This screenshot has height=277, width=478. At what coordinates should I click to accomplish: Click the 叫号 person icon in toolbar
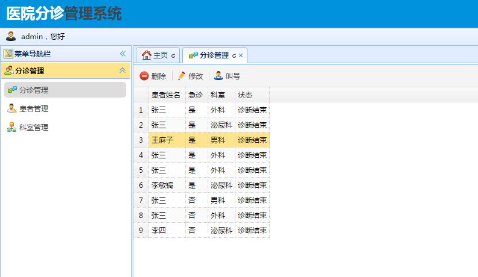[x=218, y=76]
